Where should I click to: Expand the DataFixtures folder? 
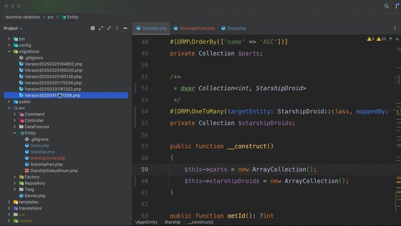click(15, 127)
